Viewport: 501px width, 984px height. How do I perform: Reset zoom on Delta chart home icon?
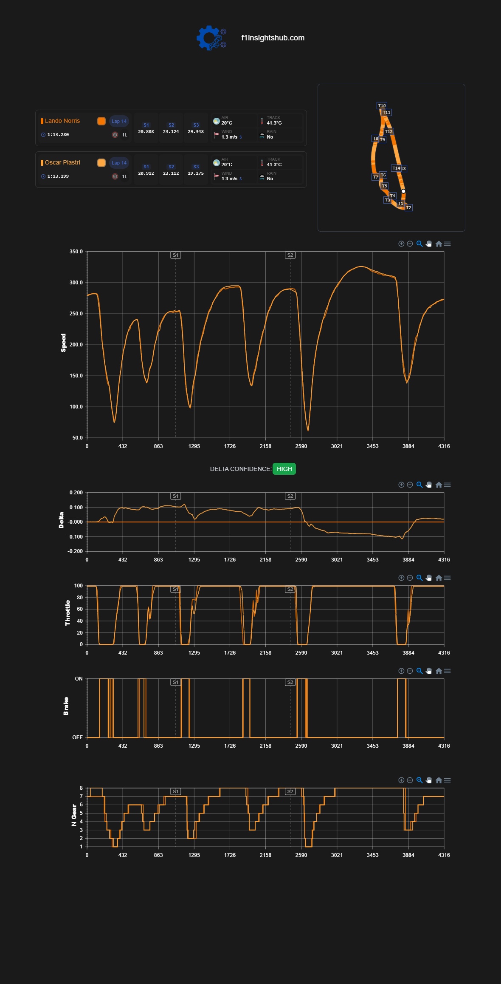[x=439, y=485]
